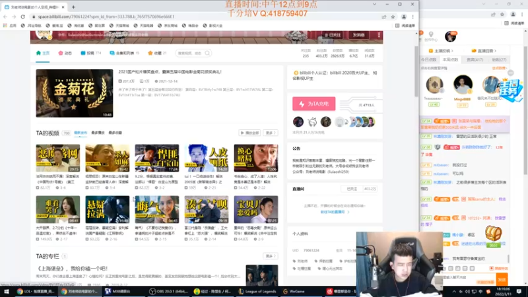Click the 创作中心 lightbulb icon
Image resolution: width=528 pixels, height=297 pixels.
tap(431, 36)
